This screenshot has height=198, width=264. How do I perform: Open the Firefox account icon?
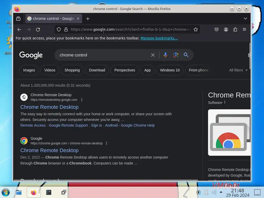click(x=226, y=29)
